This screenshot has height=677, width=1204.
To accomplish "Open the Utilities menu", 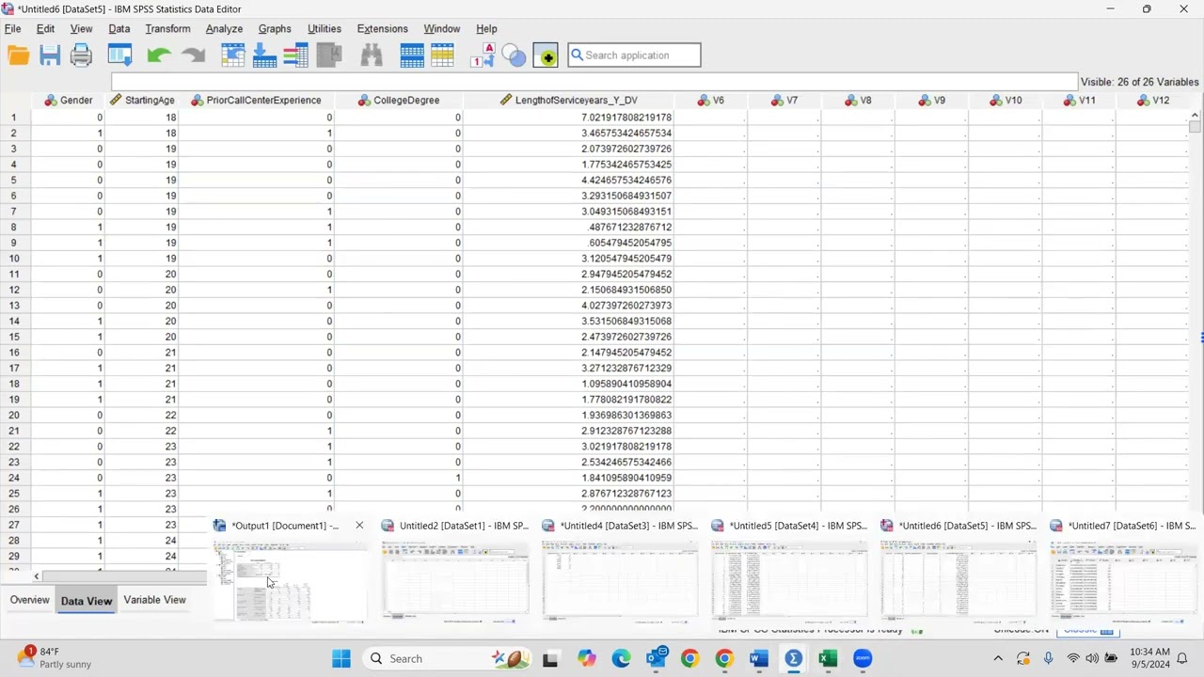I will [x=325, y=29].
